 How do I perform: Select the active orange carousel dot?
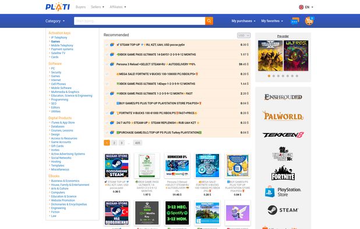(269, 76)
